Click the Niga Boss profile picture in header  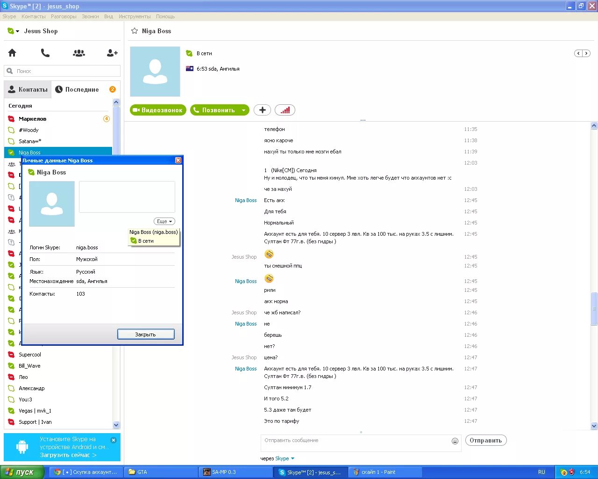(155, 72)
